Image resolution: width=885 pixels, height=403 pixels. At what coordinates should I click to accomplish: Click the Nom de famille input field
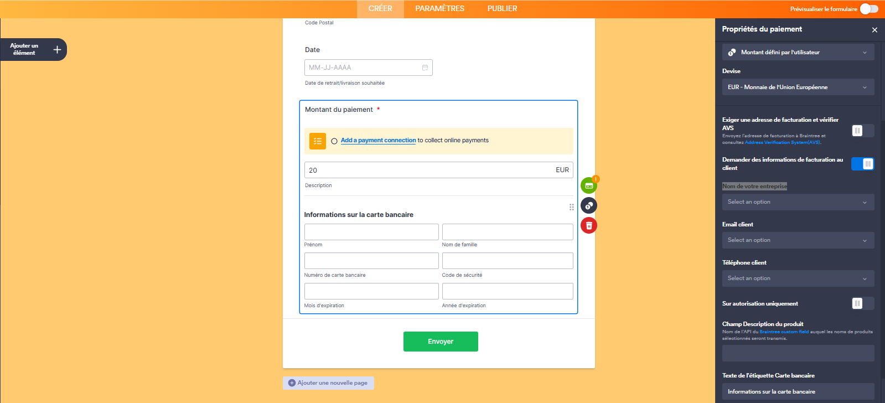coord(508,232)
